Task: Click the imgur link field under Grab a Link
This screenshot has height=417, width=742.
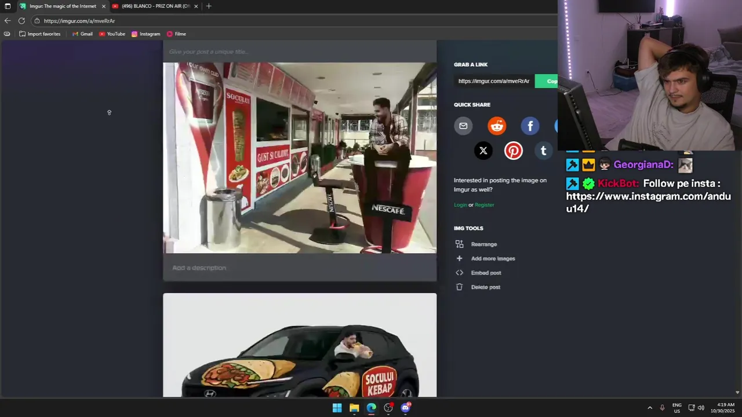Action: click(x=494, y=81)
